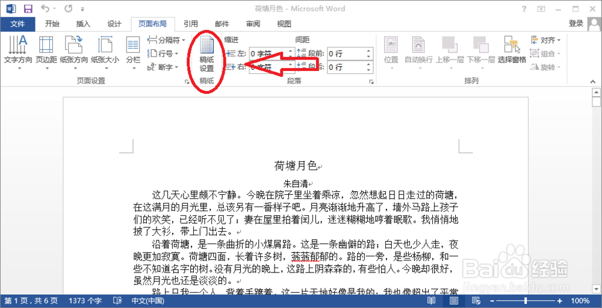The height and width of the screenshot is (308, 602).
Task: Switch to the 审阅 tab
Action: pos(253,24)
